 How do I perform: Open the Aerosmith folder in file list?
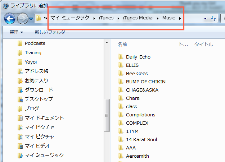[x=137, y=156]
